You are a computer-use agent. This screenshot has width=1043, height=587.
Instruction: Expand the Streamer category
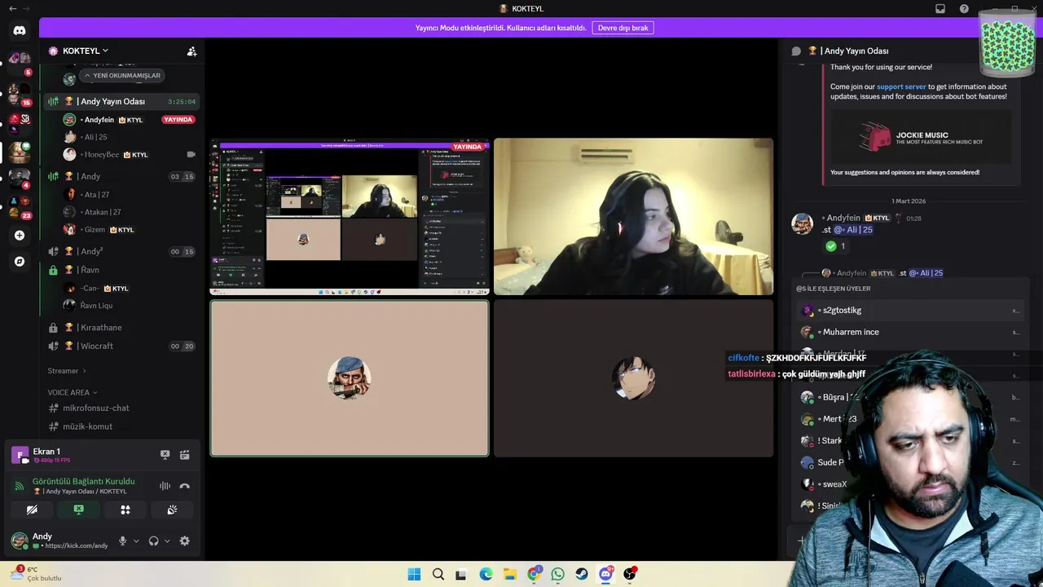pyautogui.click(x=67, y=371)
